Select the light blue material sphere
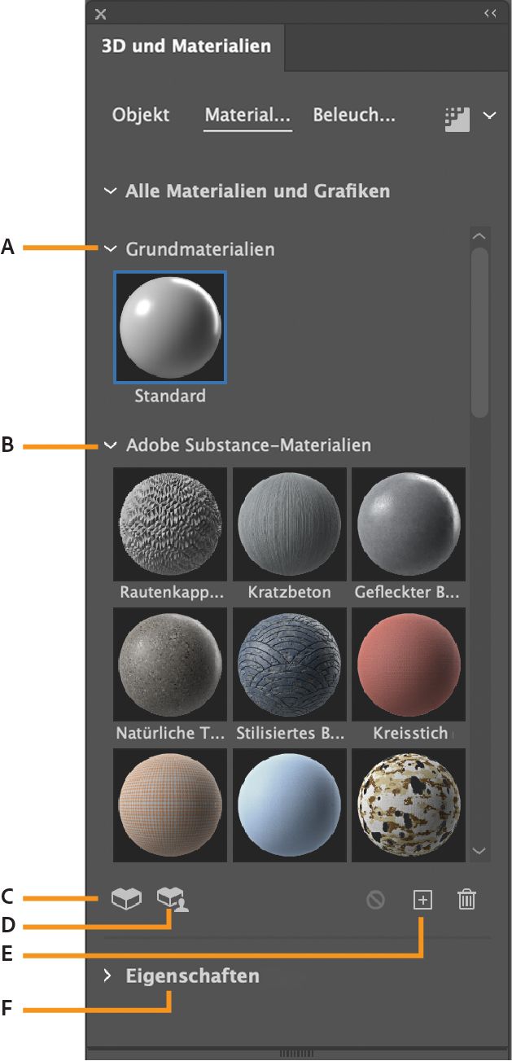The height and width of the screenshot is (1061, 512). [x=290, y=805]
